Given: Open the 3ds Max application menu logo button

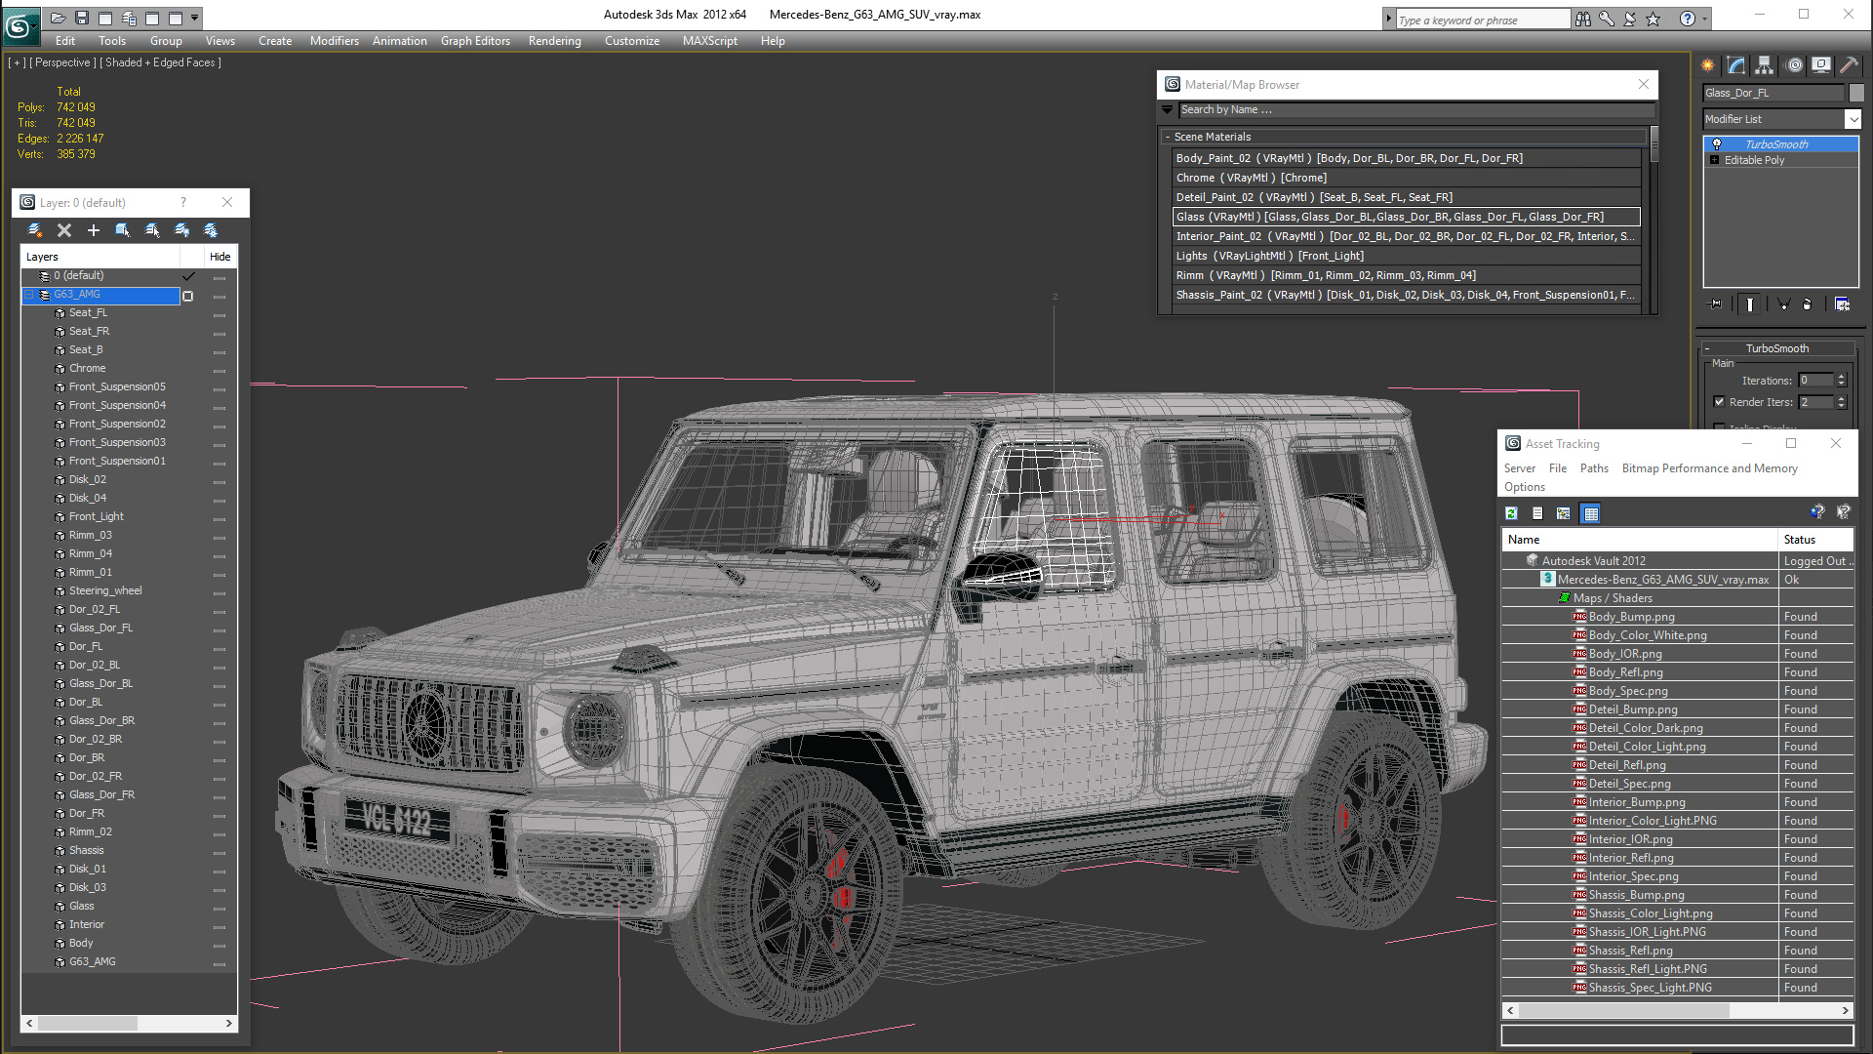Looking at the screenshot, I should point(20,26).
